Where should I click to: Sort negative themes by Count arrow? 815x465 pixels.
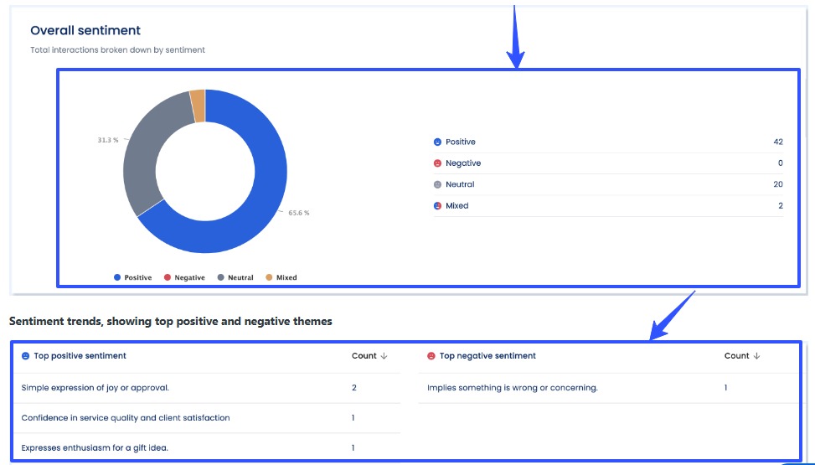pyautogui.click(x=756, y=356)
